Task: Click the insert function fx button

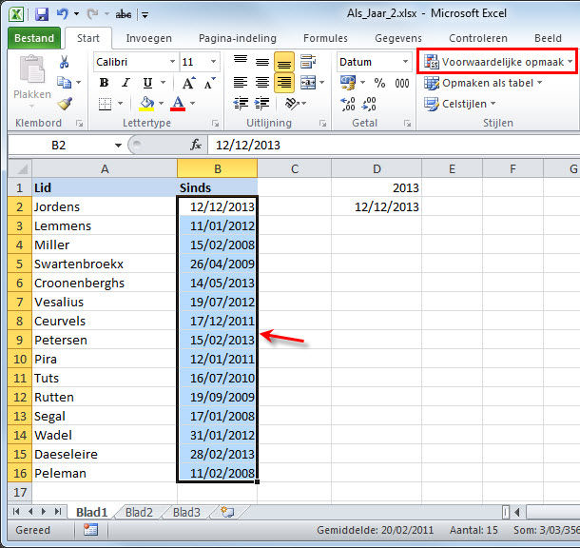Action: (x=196, y=145)
